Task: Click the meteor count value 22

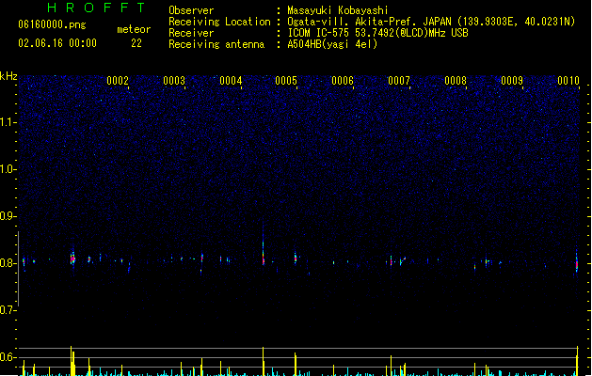Action: click(x=136, y=43)
